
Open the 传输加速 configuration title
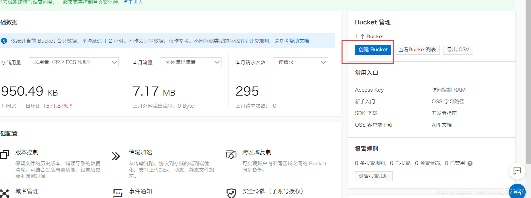click(140, 152)
